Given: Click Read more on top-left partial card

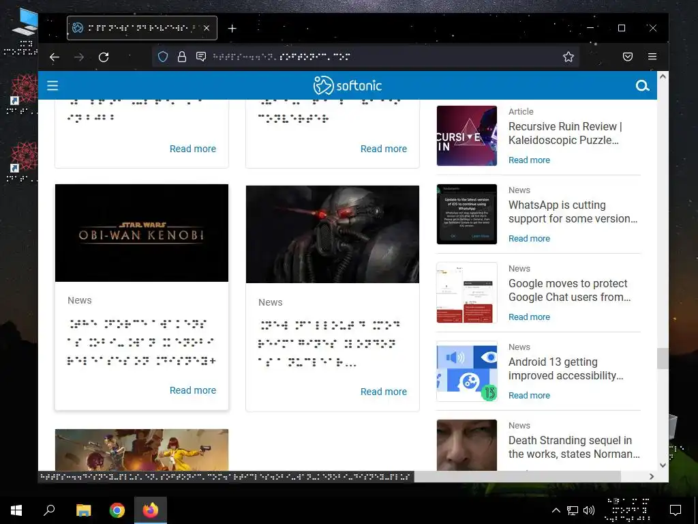Looking at the screenshot, I should [x=193, y=149].
